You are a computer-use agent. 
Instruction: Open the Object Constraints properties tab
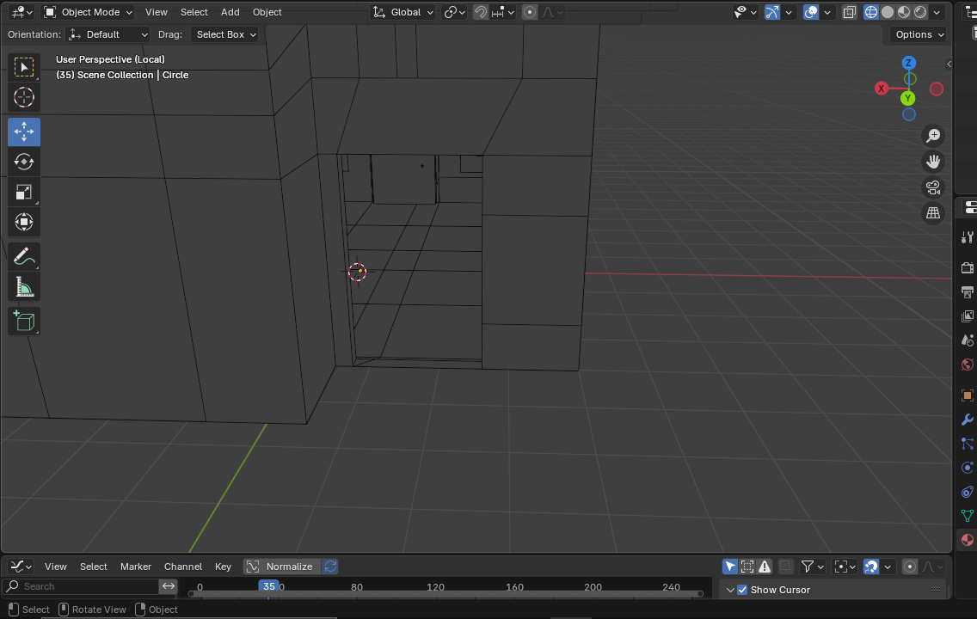[967, 493]
